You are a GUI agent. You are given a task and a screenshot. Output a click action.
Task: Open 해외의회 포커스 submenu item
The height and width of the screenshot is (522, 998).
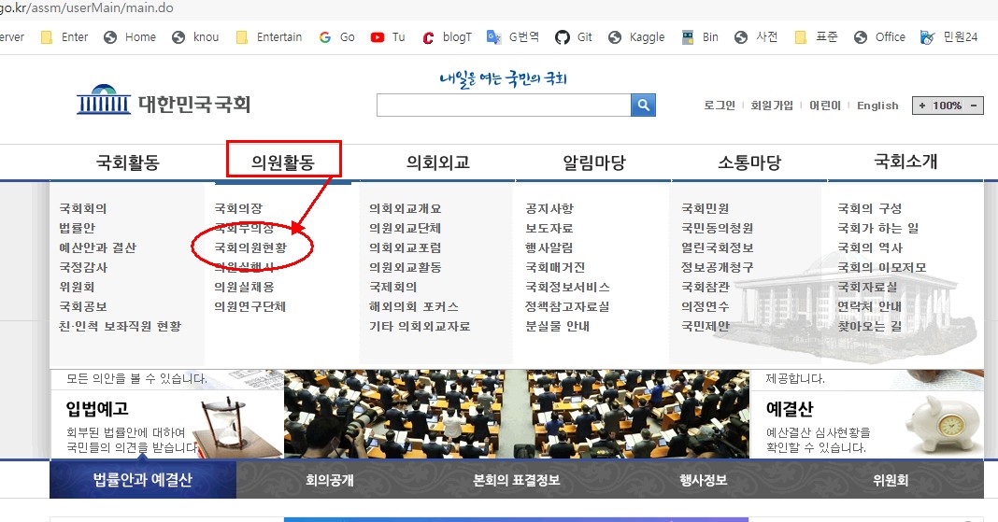point(414,306)
